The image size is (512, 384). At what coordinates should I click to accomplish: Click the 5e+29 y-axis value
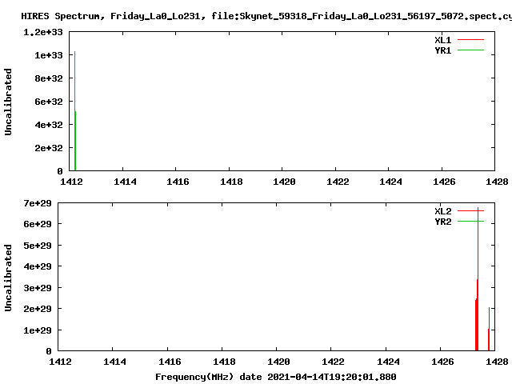pyautogui.click(x=38, y=246)
